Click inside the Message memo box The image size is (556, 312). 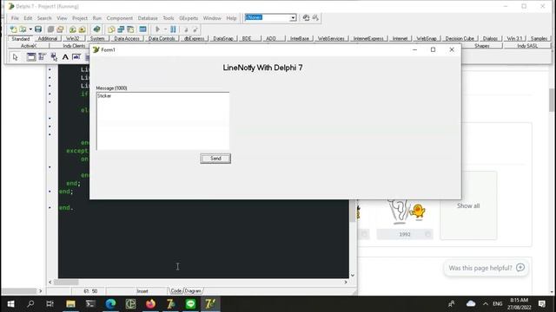point(162,121)
